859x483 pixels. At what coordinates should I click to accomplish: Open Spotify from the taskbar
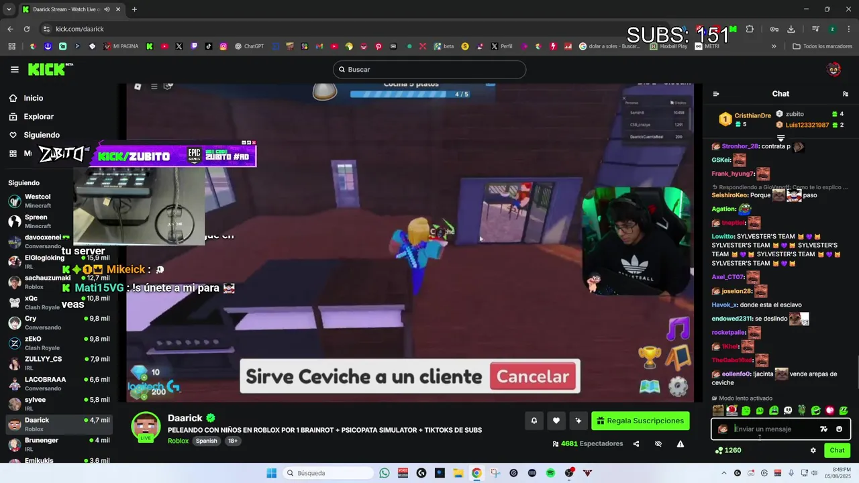tap(550, 473)
